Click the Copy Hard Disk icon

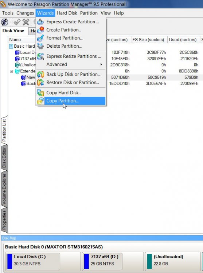tap(40, 93)
